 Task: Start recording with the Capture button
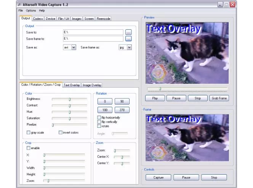click(158, 177)
